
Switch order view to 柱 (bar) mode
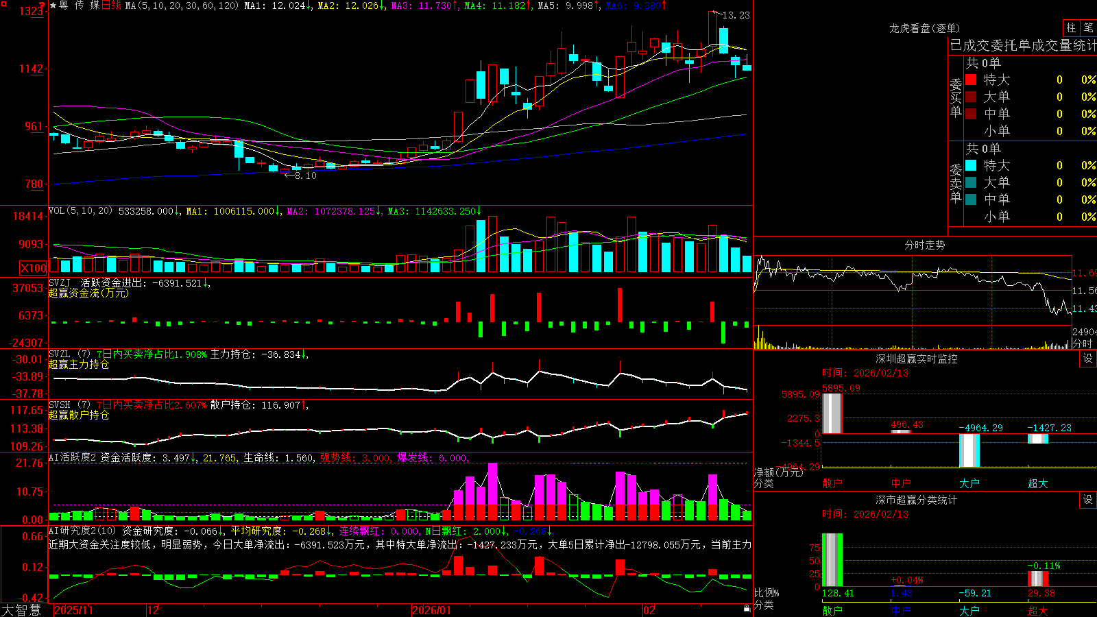1071,28
